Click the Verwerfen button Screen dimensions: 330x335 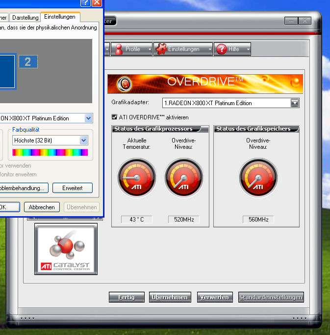pyautogui.click(x=215, y=297)
